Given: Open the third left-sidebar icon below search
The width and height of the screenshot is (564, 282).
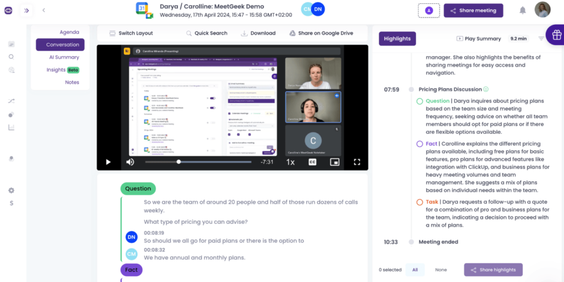Looking at the screenshot, I should click(x=12, y=70).
